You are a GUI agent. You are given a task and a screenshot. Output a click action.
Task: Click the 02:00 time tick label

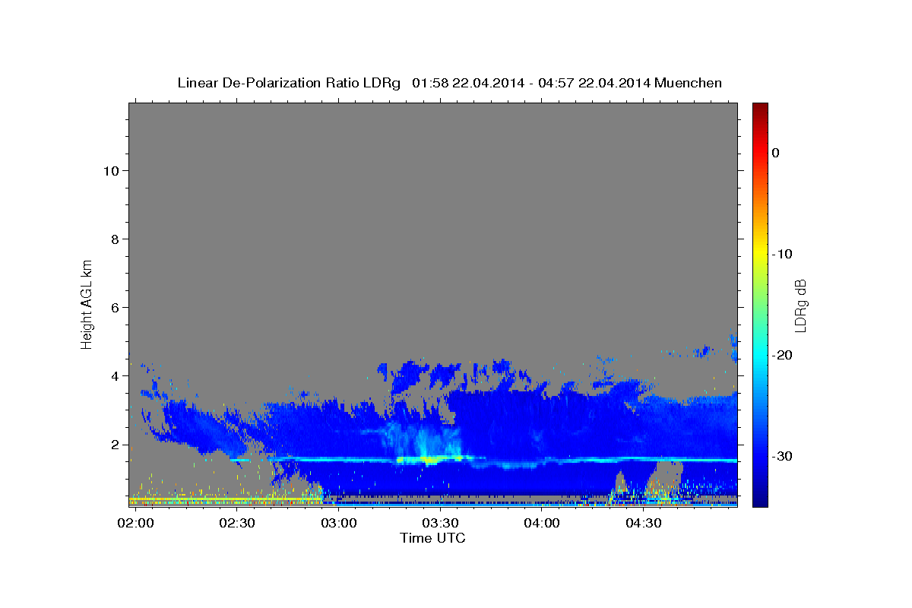tap(136, 523)
